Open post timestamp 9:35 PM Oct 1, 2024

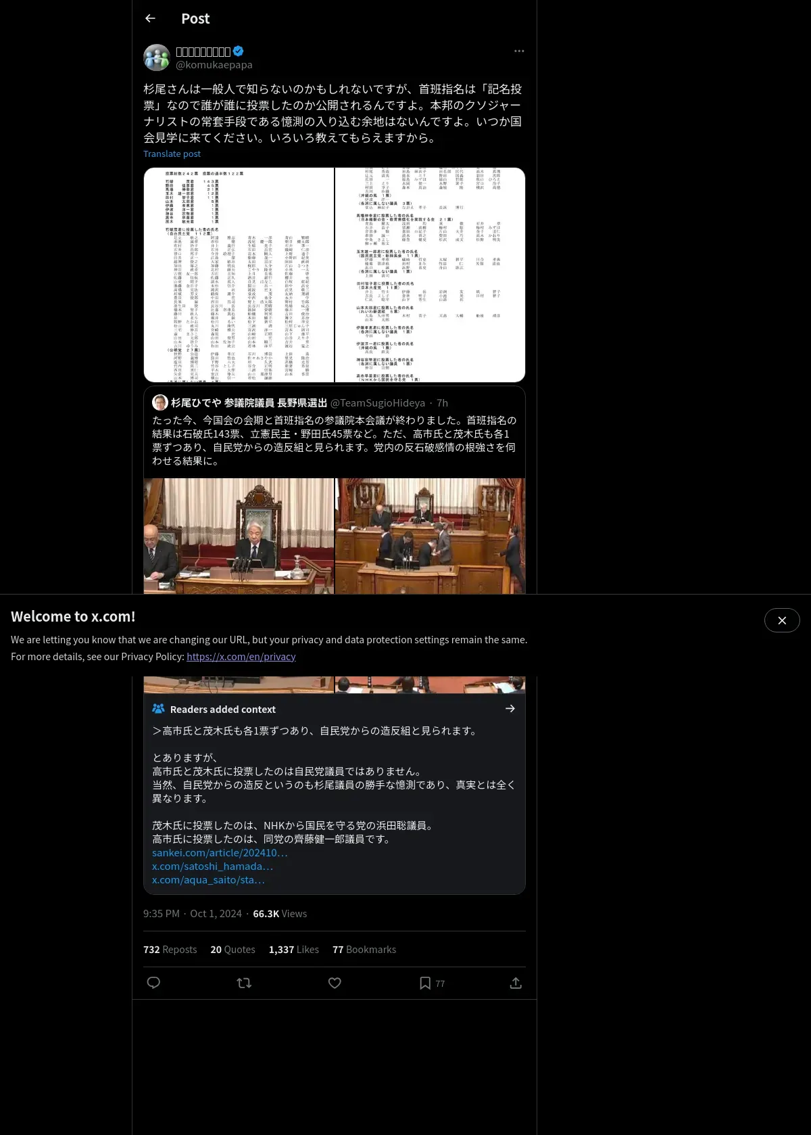pos(193,914)
